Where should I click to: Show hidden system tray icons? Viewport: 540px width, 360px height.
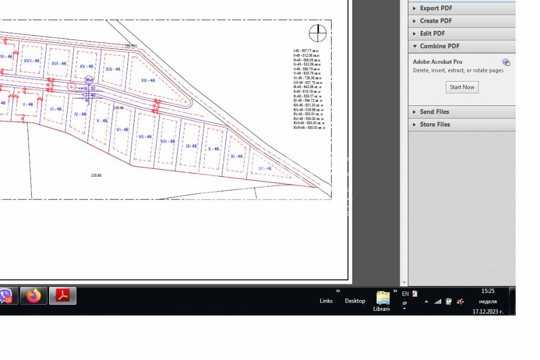click(427, 302)
